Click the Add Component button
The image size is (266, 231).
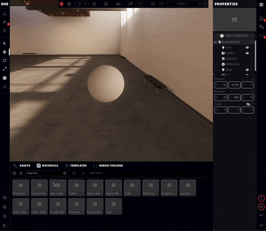(234, 36)
